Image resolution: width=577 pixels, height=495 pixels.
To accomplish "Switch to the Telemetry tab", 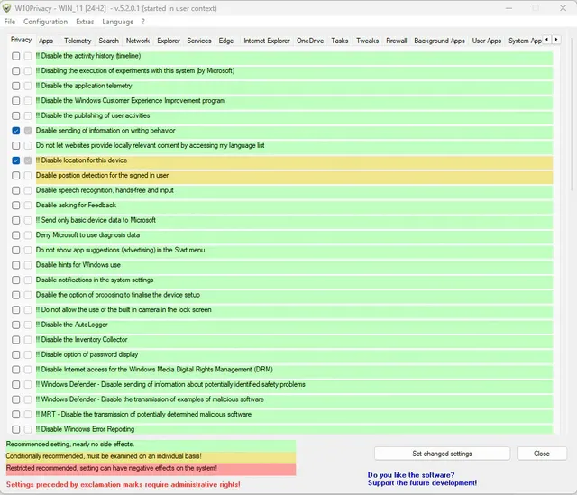I will pos(78,41).
